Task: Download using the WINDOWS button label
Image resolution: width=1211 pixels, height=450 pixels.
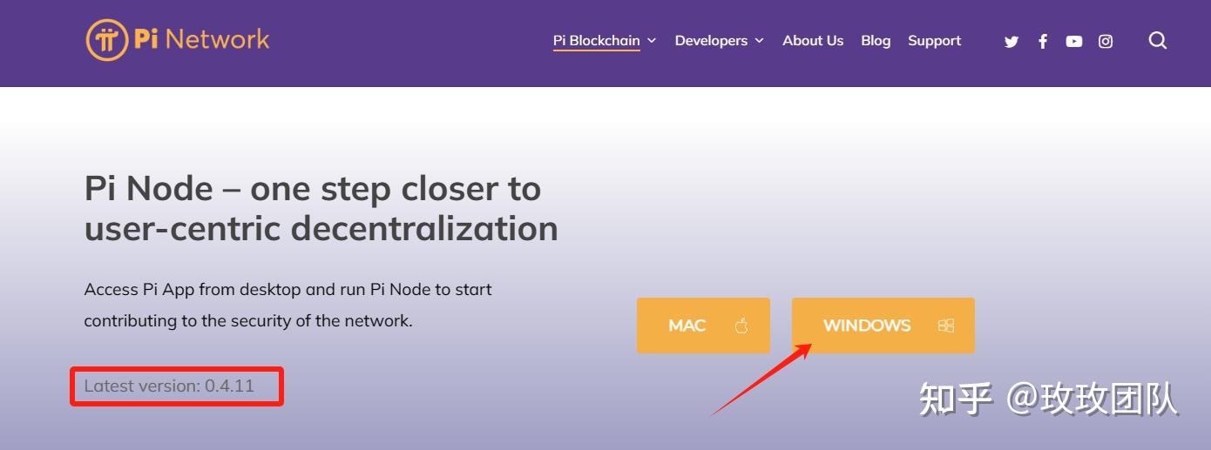Action: click(867, 326)
